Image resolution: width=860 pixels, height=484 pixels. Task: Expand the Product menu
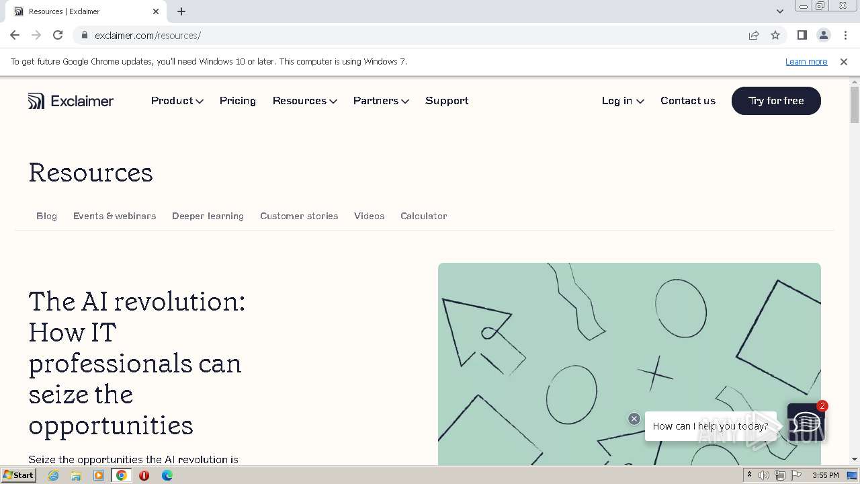(177, 101)
